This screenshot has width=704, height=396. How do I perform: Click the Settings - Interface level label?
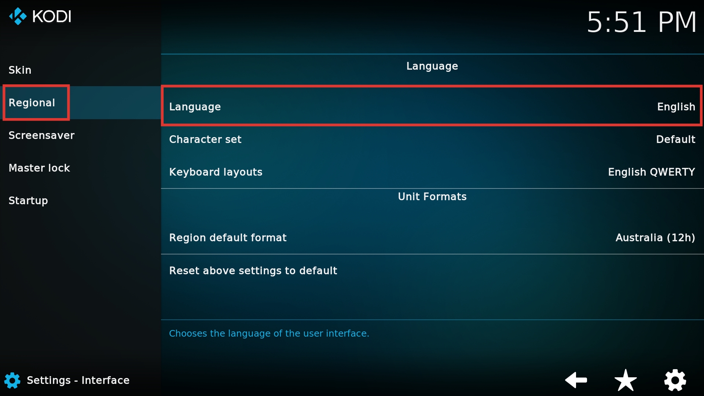(78, 380)
